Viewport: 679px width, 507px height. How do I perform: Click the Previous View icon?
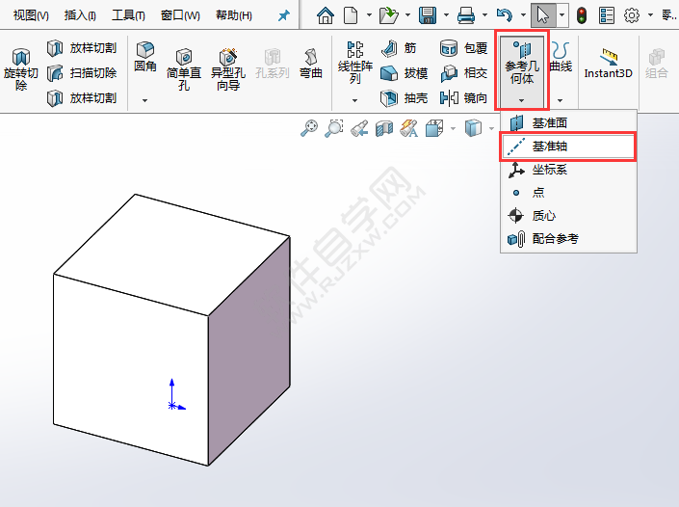tap(359, 129)
